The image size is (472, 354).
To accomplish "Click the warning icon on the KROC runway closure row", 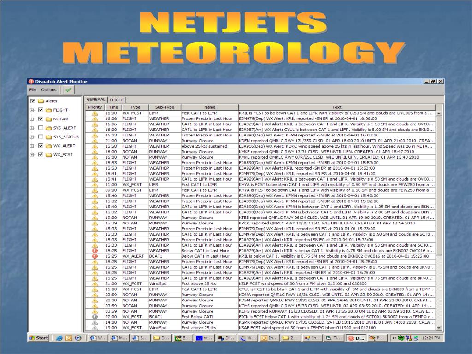I will (x=95, y=223).
